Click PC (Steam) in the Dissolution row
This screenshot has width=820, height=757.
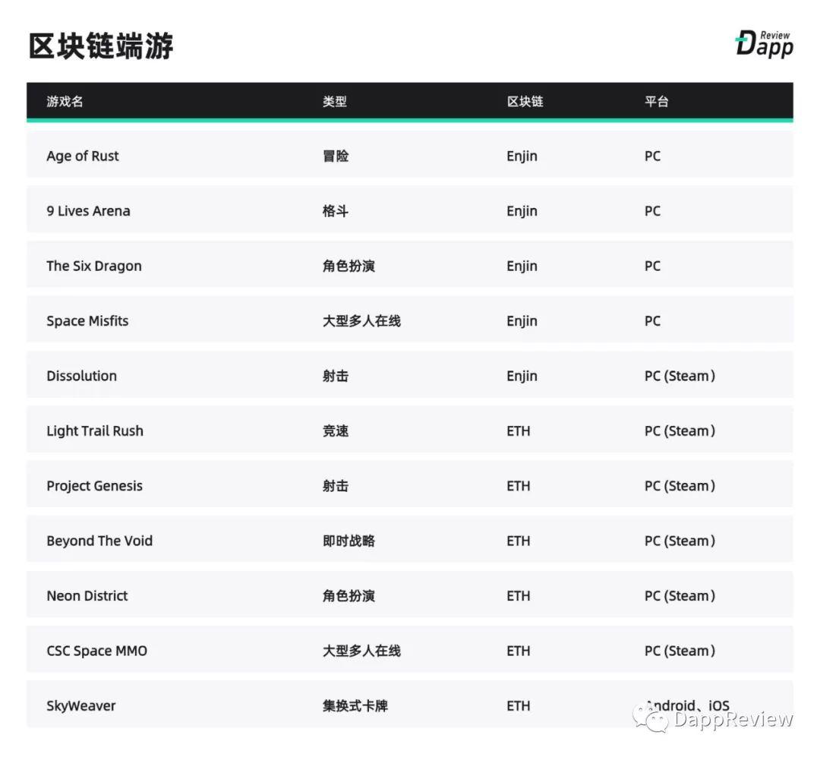pyautogui.click(x=680, y=376)
